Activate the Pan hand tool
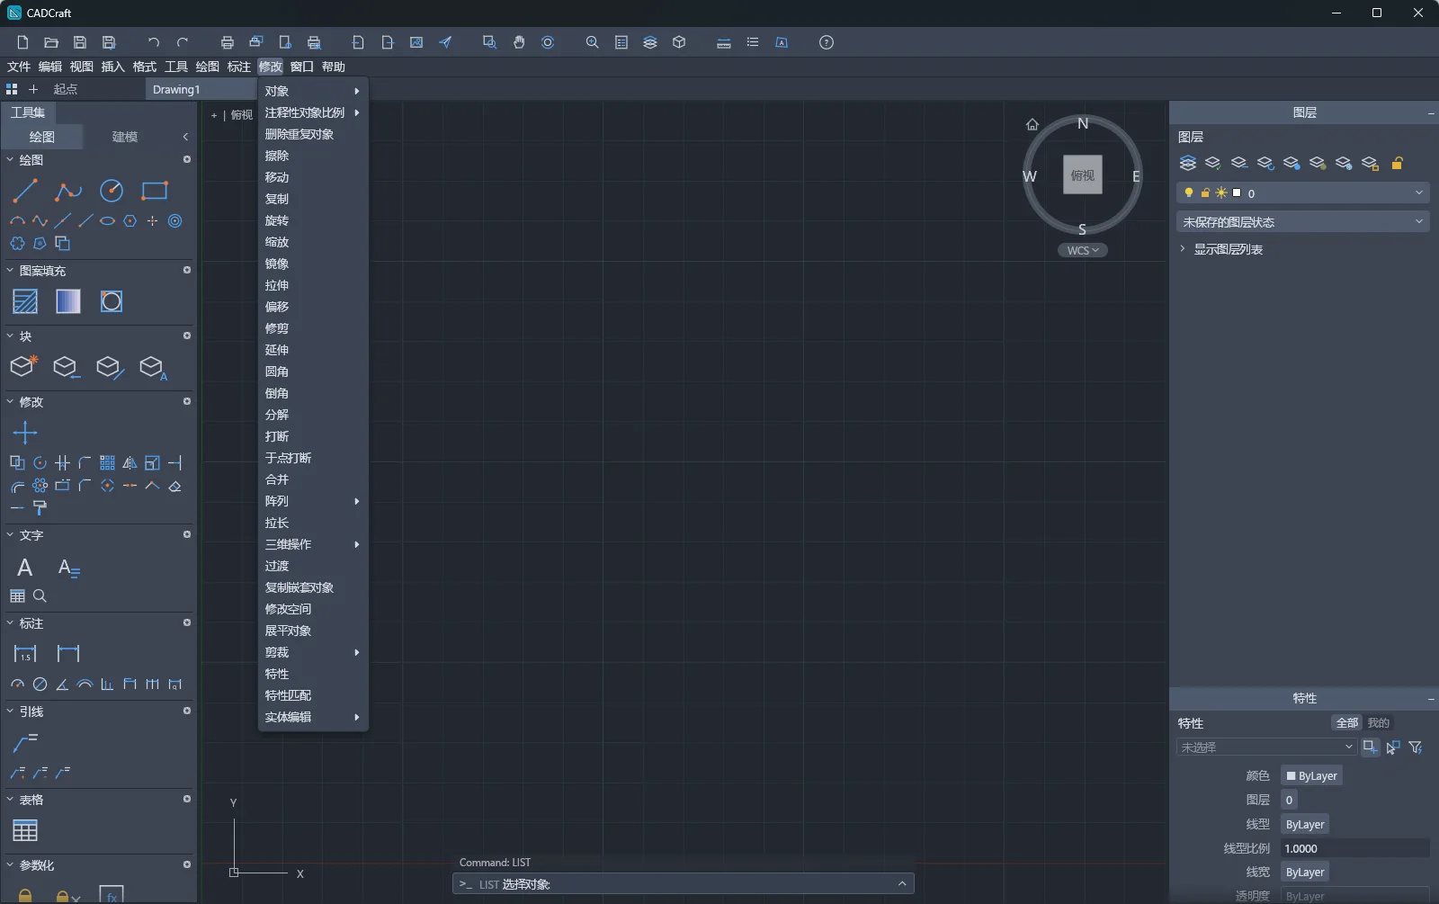Viewport: 1439px width, 904px height. point(519,42)
